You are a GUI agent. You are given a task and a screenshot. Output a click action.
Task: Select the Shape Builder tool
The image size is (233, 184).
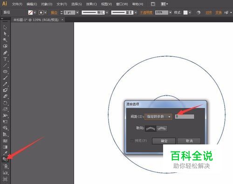click(5, 128)
